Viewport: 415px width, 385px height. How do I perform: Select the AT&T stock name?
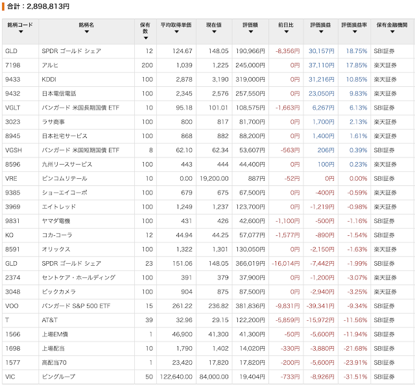click(49, 320)
